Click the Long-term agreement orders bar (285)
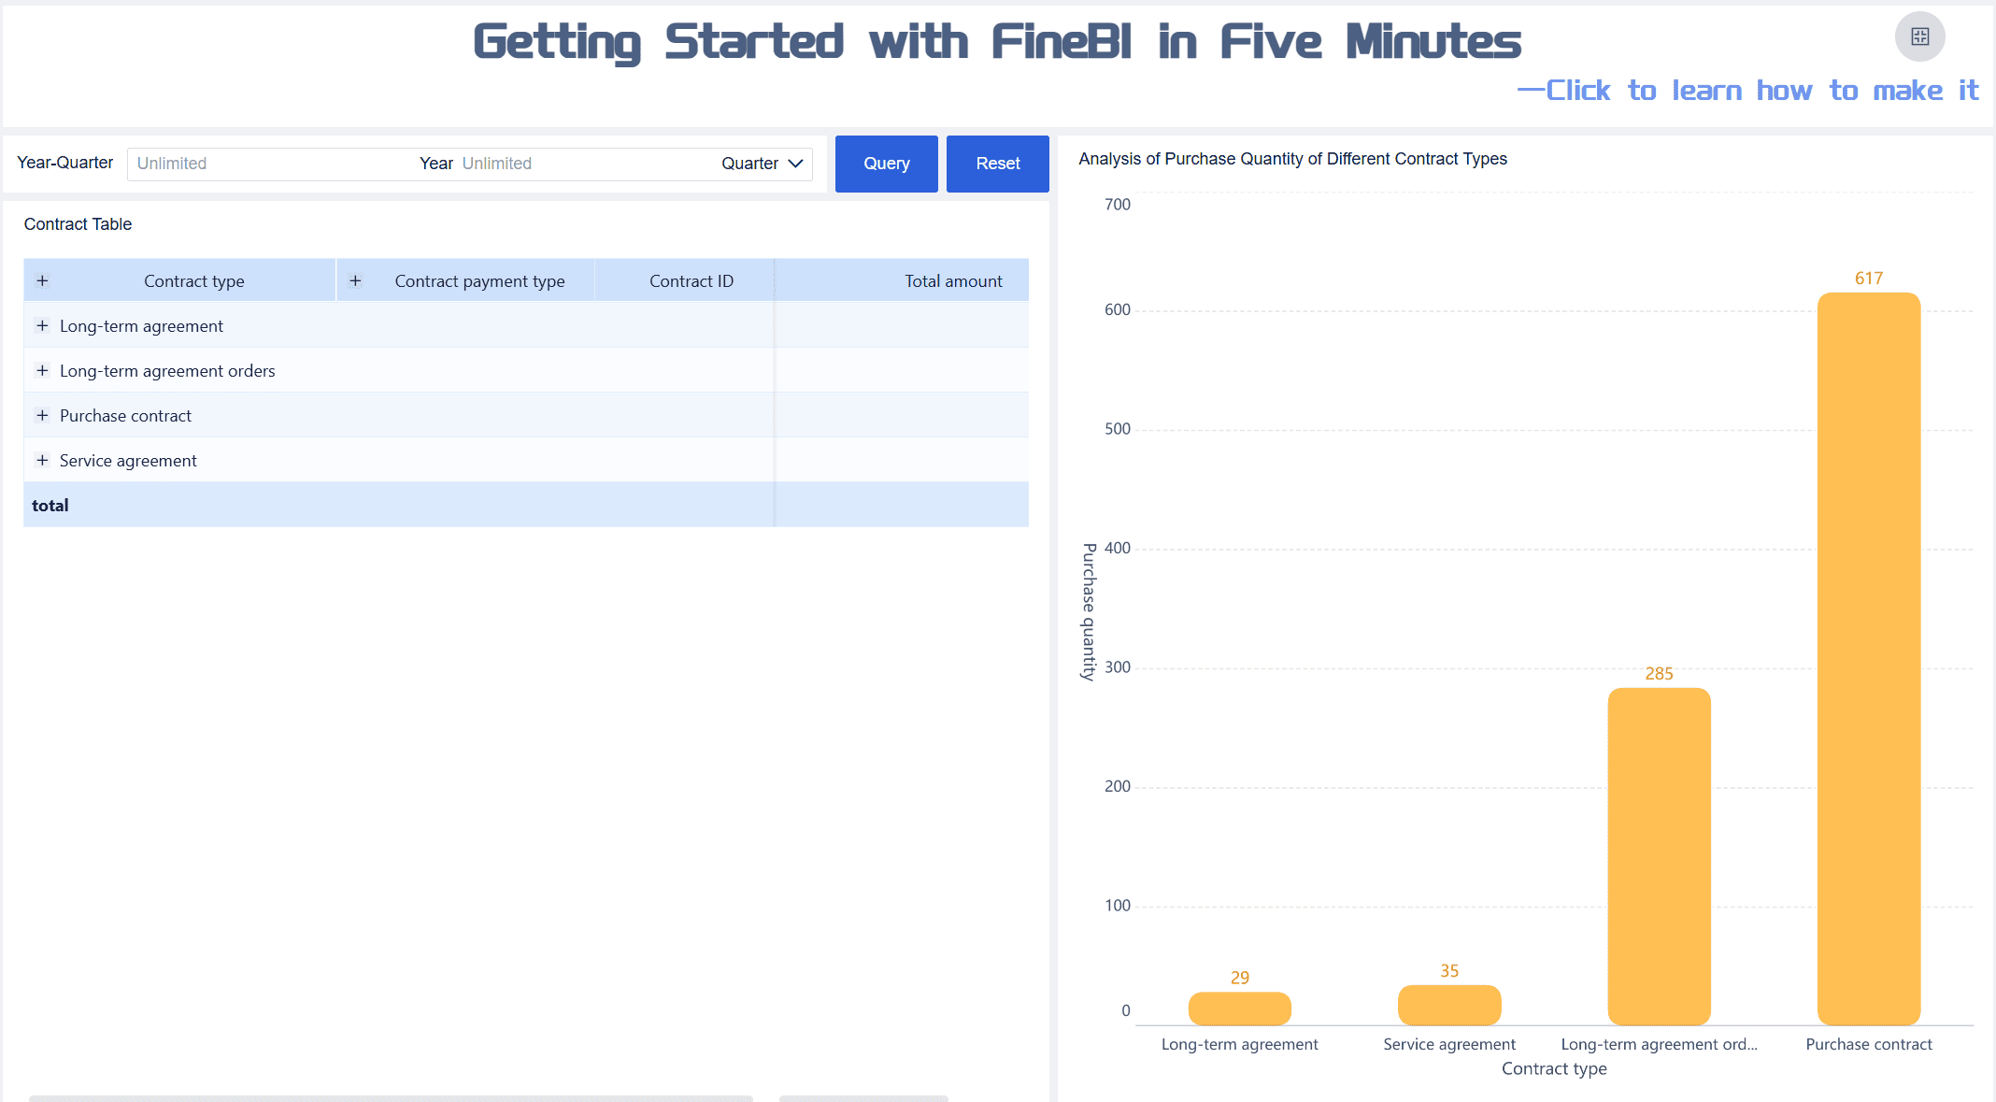The height and width of the screenshot is (1102, 1996). tap(1659, 856)
